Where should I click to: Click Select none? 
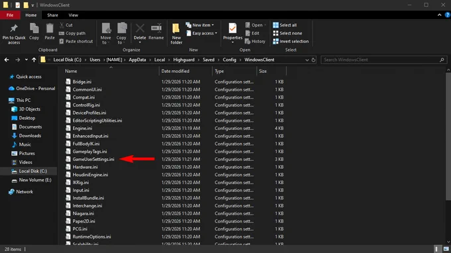tap(287, 33)
